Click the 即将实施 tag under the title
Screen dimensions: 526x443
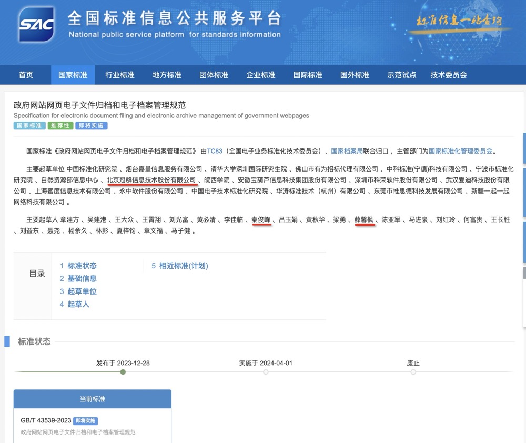(x=91, y=126)
